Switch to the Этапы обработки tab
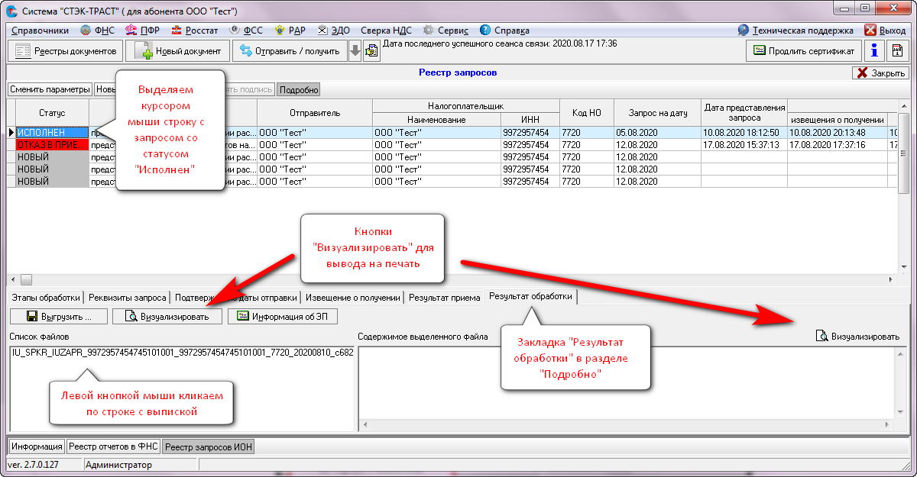The width and height of the screenshot is (917, 477). [x=46, y=298]
